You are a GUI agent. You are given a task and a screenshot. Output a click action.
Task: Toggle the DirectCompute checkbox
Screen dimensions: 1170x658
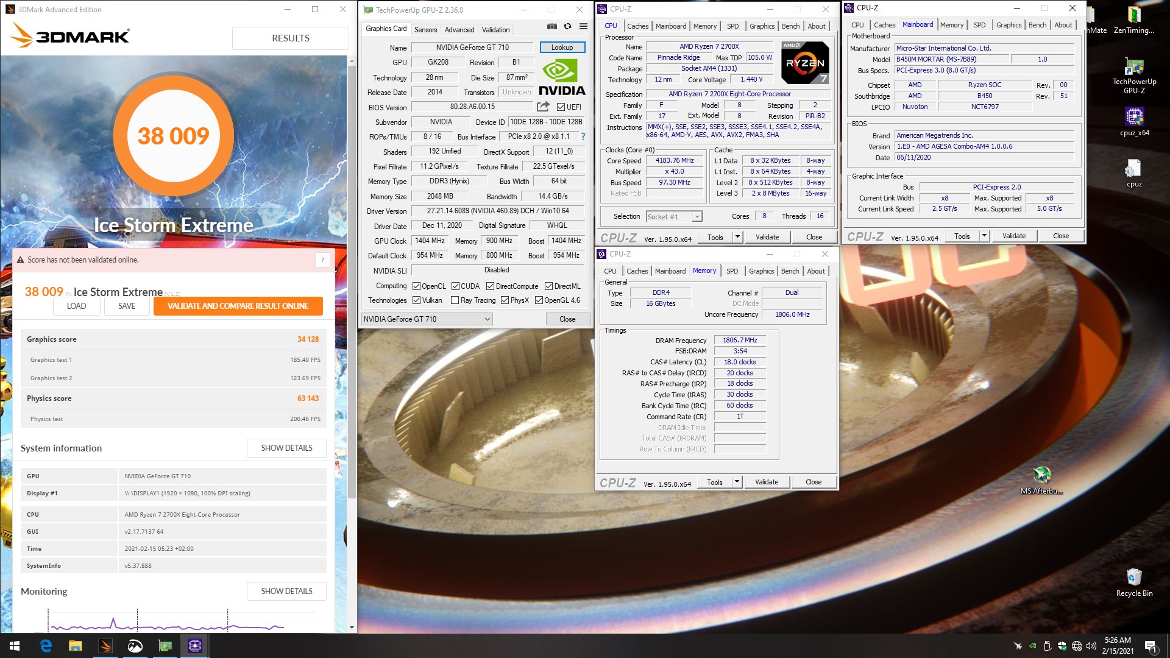pos(490,286)
